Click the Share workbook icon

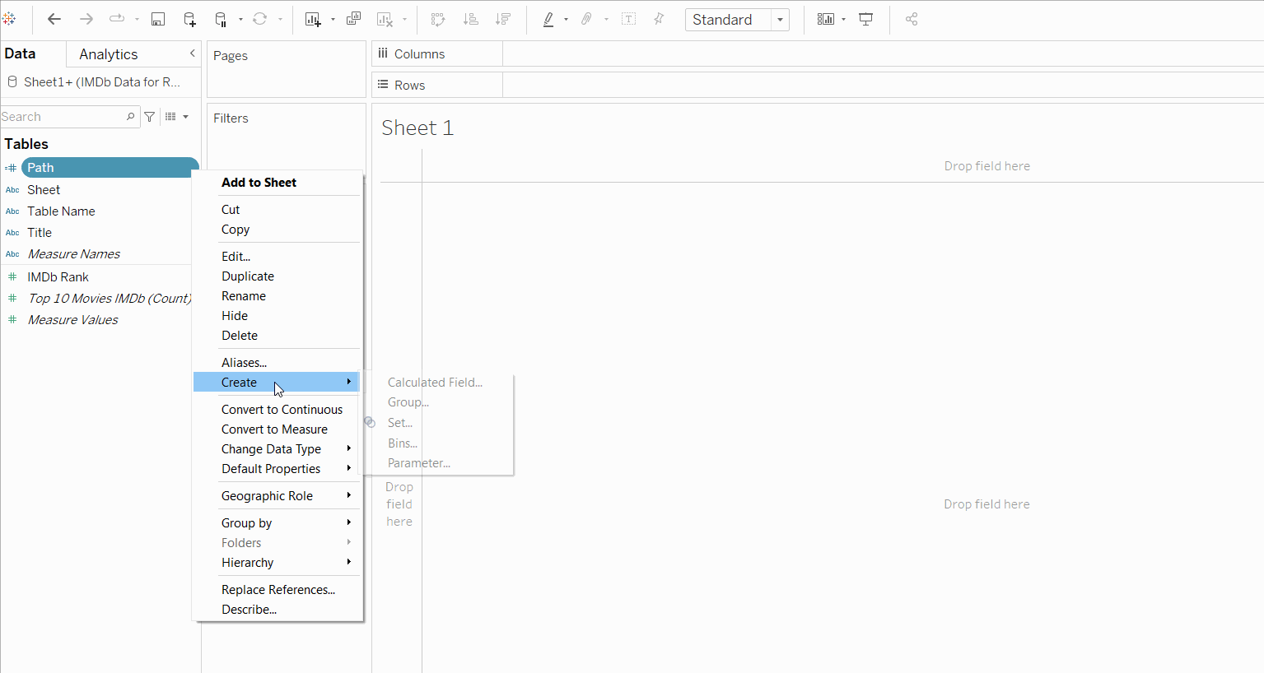click(912, 19)
